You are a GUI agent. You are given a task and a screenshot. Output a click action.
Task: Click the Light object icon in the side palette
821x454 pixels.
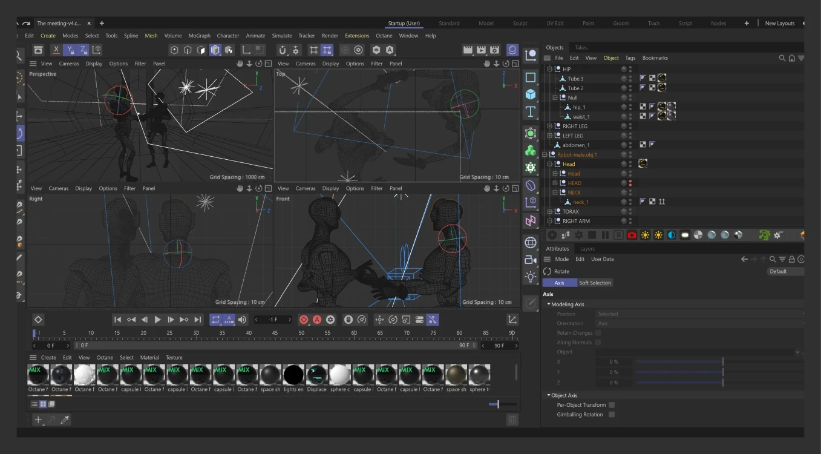pyautogui.click(x=531, y=277)
